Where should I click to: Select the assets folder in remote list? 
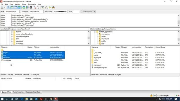click(x=129, y=55)
